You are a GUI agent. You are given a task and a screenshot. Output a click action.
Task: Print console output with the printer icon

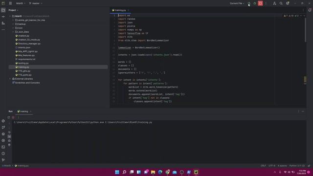(x=9, y=141)
